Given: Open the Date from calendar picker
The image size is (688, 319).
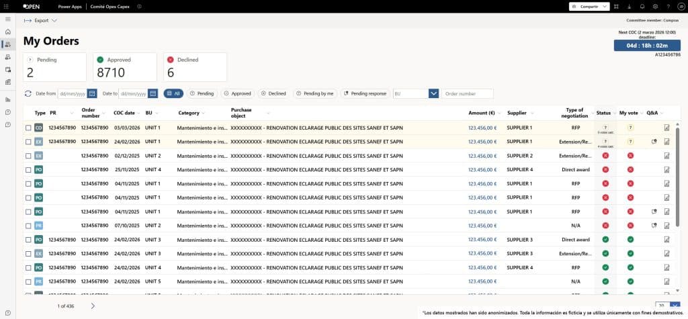Looking at the screenshot, I should click(x=92, y=93).
